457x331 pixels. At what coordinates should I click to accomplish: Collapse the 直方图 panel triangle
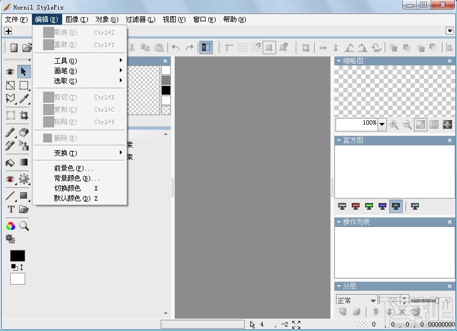coord(339,140)
